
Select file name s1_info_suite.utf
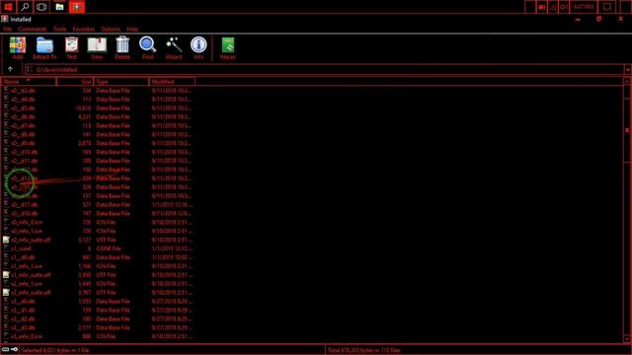31,275
